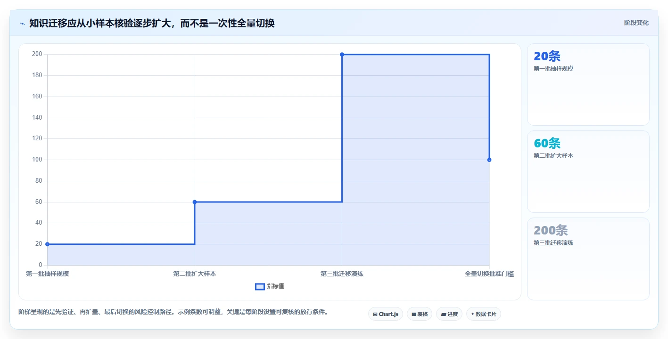
Task: Click y-axis tick label 100
Action: pos(37,160)
